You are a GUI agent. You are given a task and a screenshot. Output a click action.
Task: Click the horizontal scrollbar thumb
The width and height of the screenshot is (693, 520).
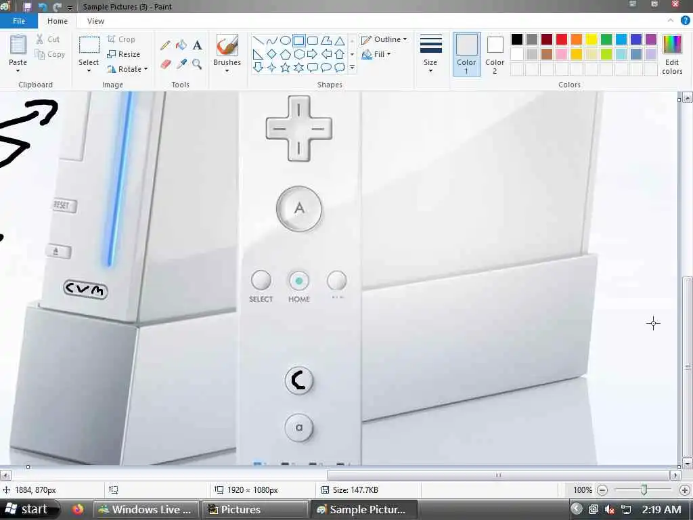tap(498, 475)
